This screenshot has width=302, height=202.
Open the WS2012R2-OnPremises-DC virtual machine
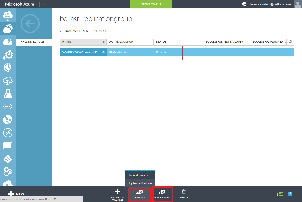pos(80,52)
